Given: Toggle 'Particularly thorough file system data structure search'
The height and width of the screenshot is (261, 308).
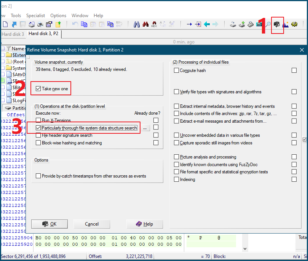Looking at the screenshot, I should (x=38, y=128).
